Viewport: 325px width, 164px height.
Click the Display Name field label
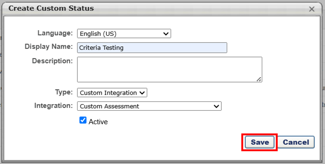[x=49, y=47]
